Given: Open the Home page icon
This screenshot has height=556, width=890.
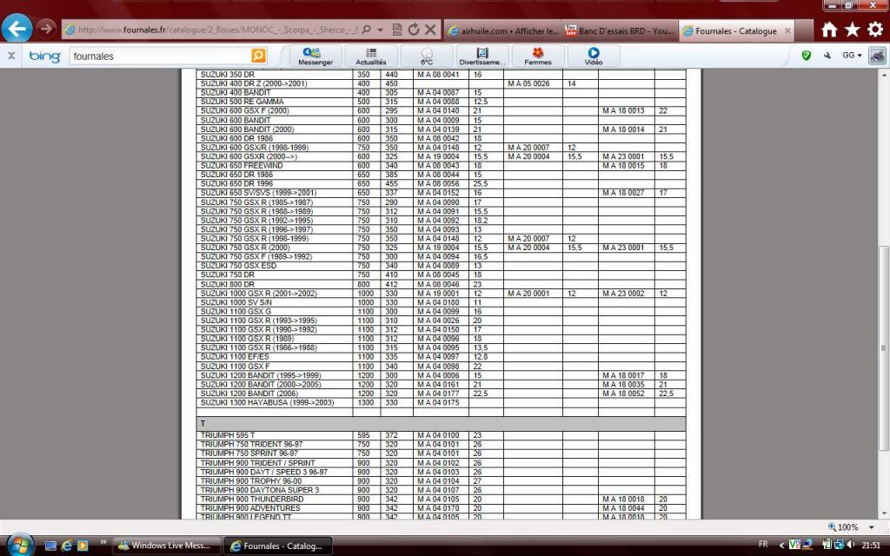Looking at the screenshot, I should 829,30.
